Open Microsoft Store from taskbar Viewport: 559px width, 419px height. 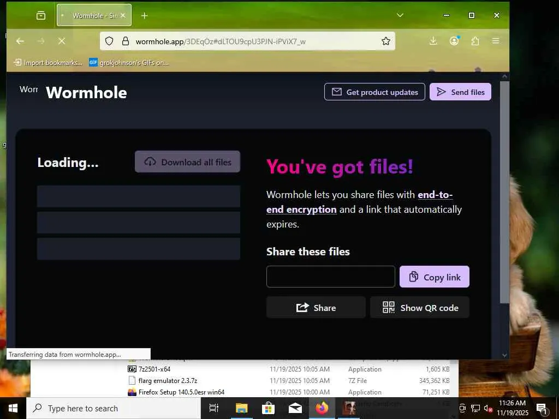click(268, 408)
